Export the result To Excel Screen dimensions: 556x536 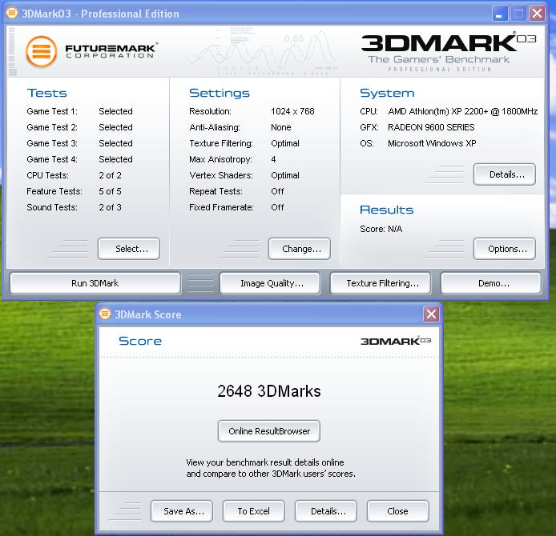click(x=253, y=511)
